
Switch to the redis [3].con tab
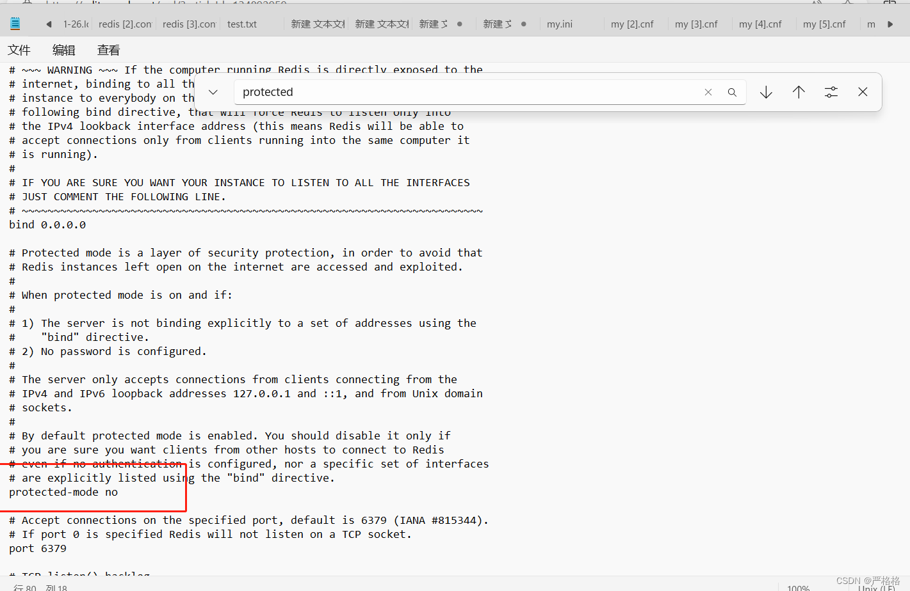coord(189,24)
